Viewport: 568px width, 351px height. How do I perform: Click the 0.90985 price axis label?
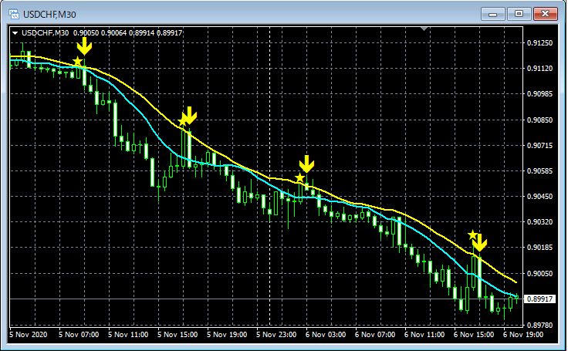(539, 94)
